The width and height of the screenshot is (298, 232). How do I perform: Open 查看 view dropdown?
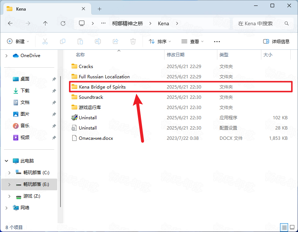tap(192, 41)
